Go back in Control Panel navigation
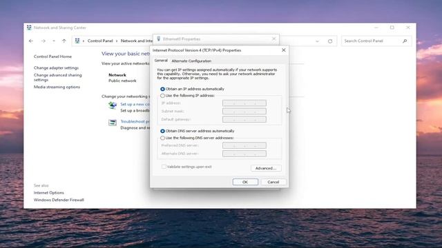 click(31, 41)
